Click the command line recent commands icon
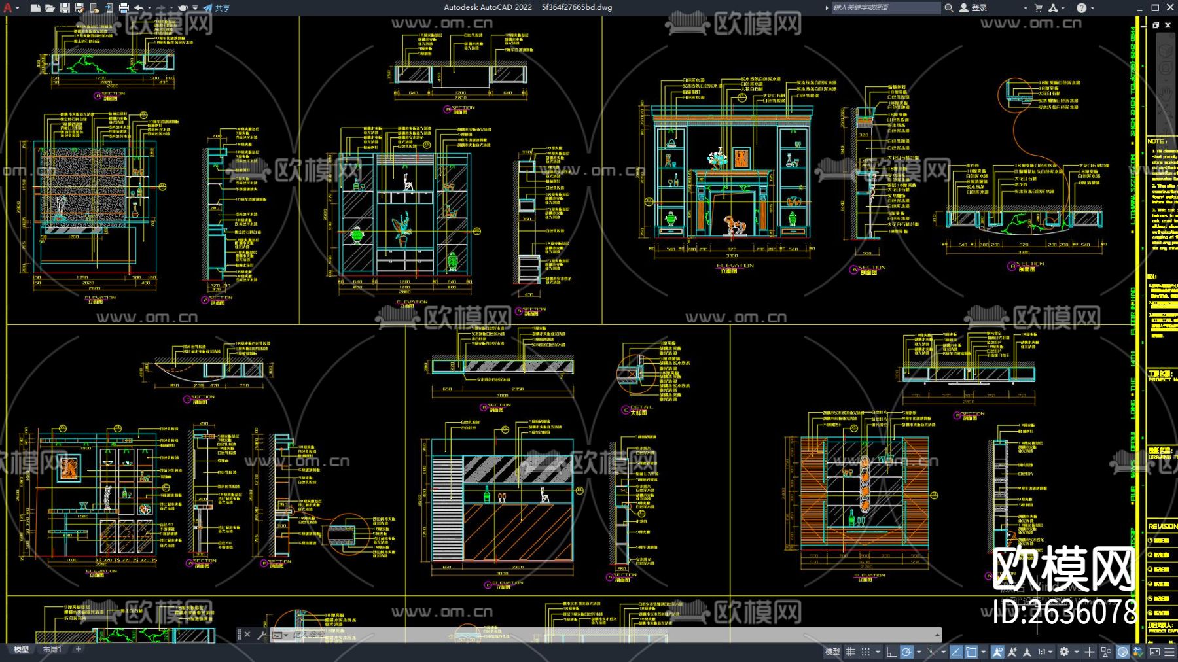Viewport: 1178px width, 662px height. click(279, 635)
